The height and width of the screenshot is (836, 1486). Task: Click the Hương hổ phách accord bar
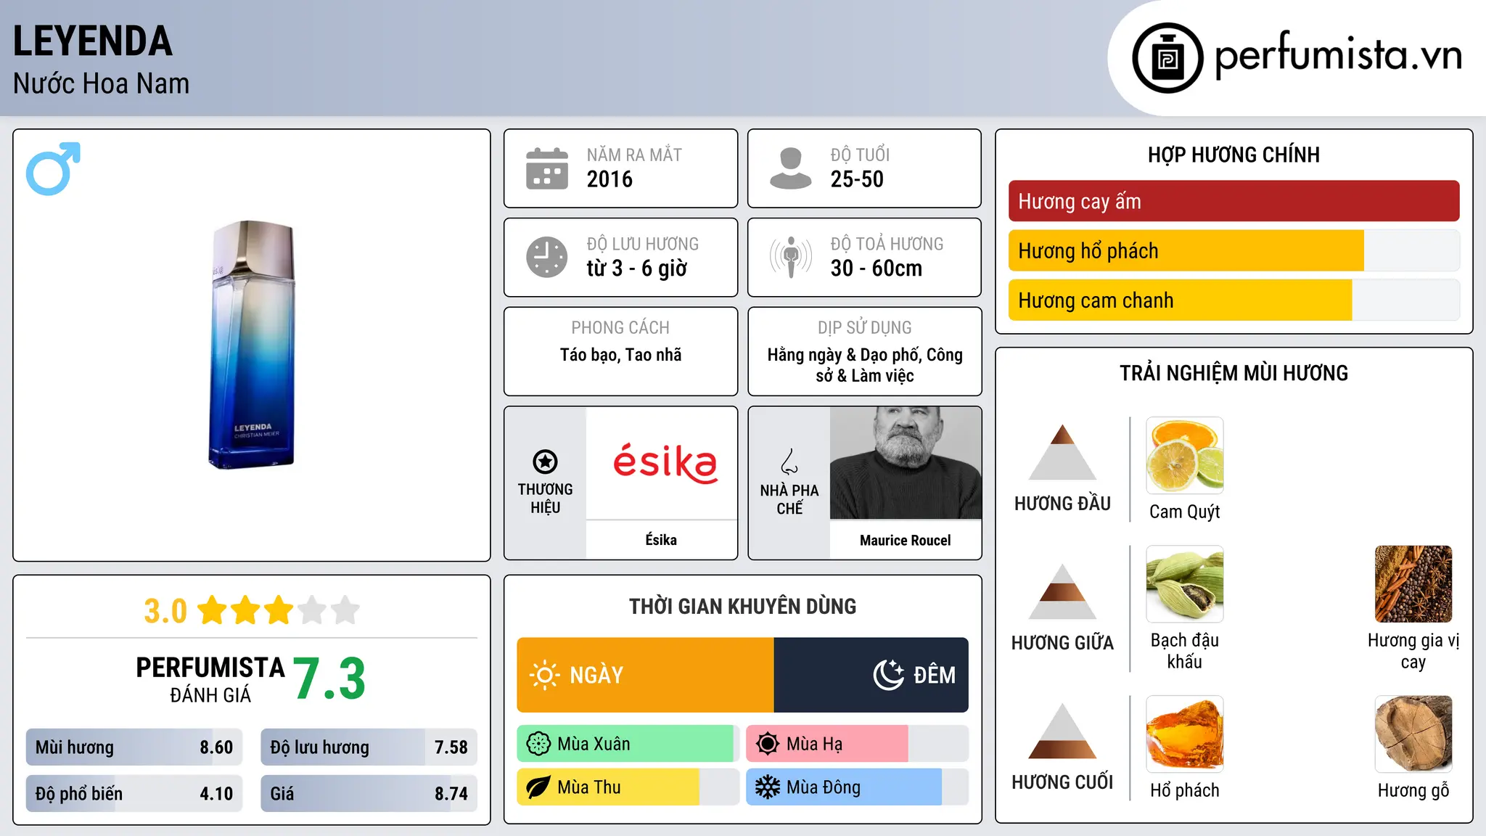(x=1234, y=250)
